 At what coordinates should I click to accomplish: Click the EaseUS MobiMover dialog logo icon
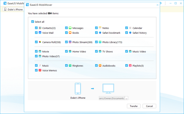(28, 5)
